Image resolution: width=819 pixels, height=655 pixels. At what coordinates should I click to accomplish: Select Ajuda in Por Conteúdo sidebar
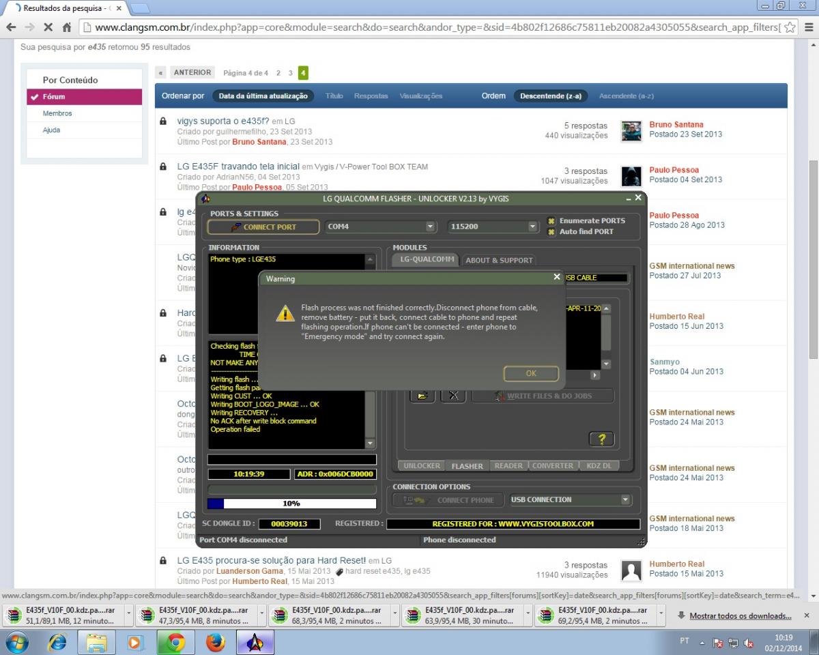(51, 130)
